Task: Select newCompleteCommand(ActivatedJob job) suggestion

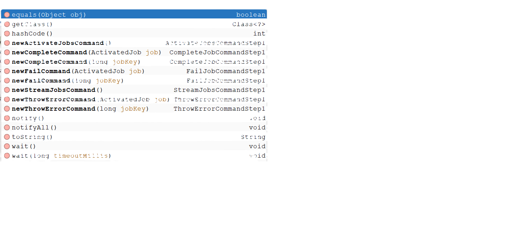Action: [x=86, y=53]
